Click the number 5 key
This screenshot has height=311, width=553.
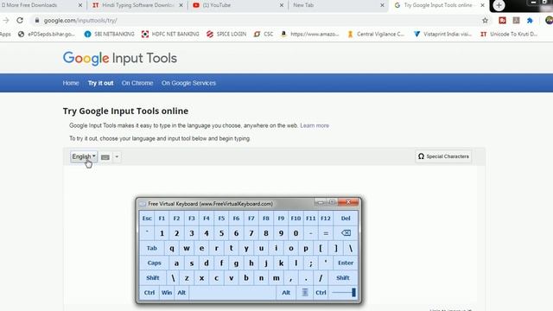(x=221, y=233)
